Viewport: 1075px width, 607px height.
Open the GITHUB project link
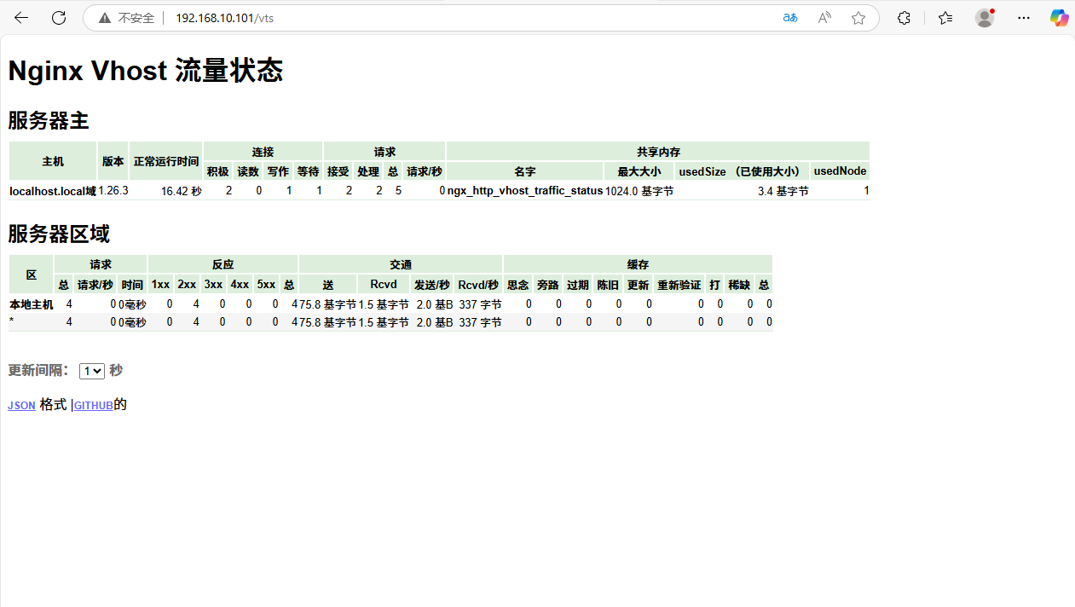click(x=93, y=405)
